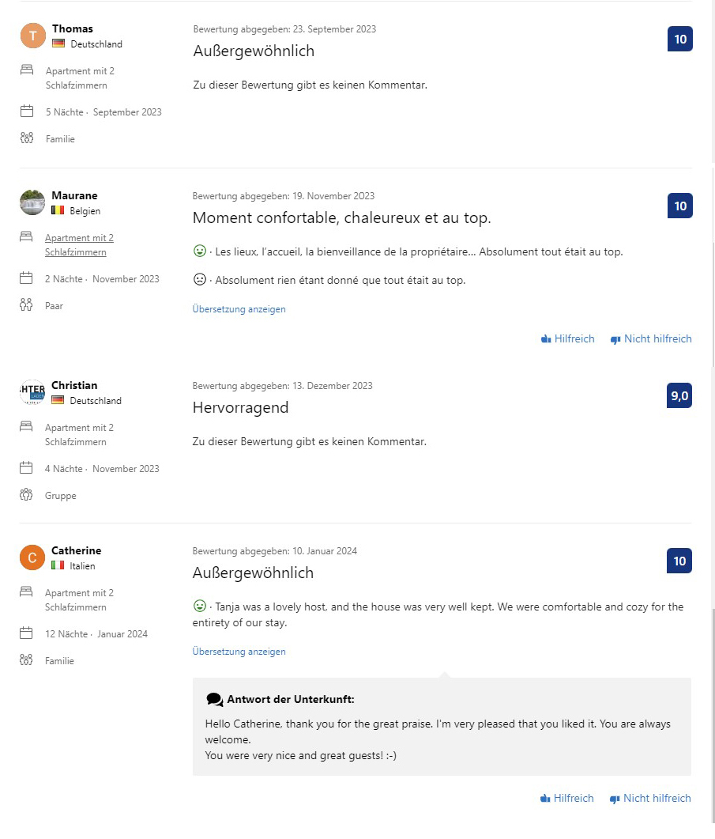715x839 pixels.
Task: Click the green smiley in Catherine's review
Action: [199, 606]
